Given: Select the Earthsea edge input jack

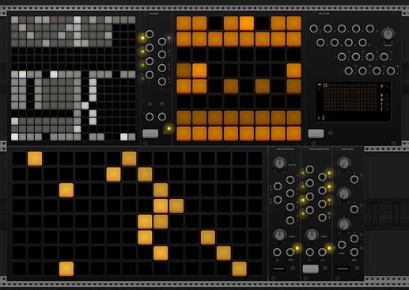Looking at the screenshot, I should click(x=342, y=245).
